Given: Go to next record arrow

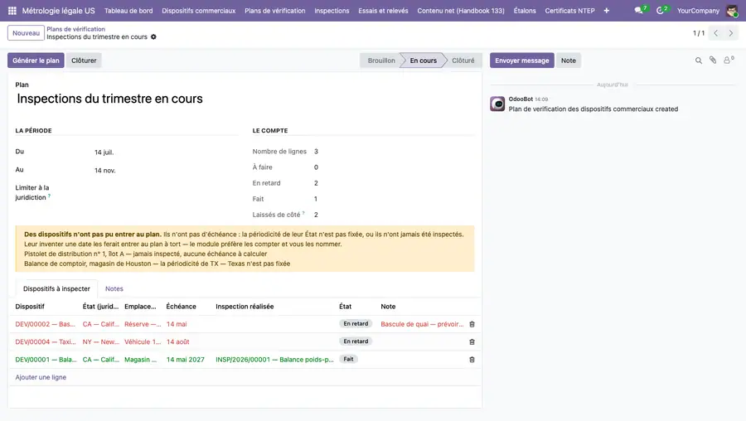Looking at the screenshot, I should click(x=731, y=33).
